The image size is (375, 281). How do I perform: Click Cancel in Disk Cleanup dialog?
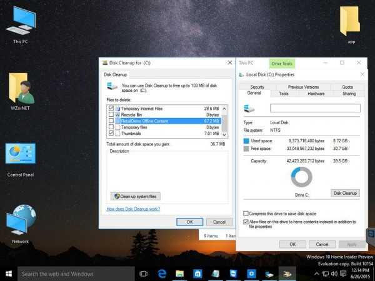tap(219, 222)
